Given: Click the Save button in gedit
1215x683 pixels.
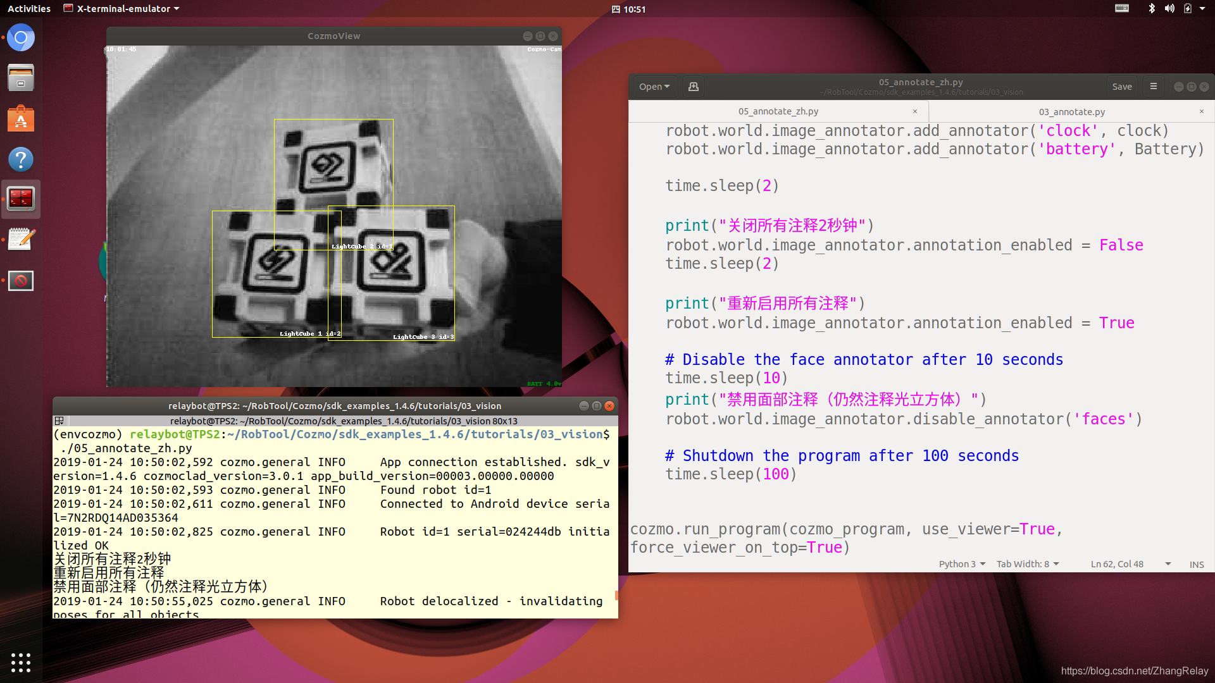Looking at the screenshot, I should click(x=1122, y=86).
